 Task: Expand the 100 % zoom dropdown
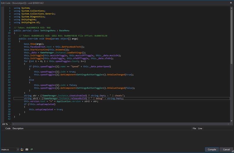[10, 124]
